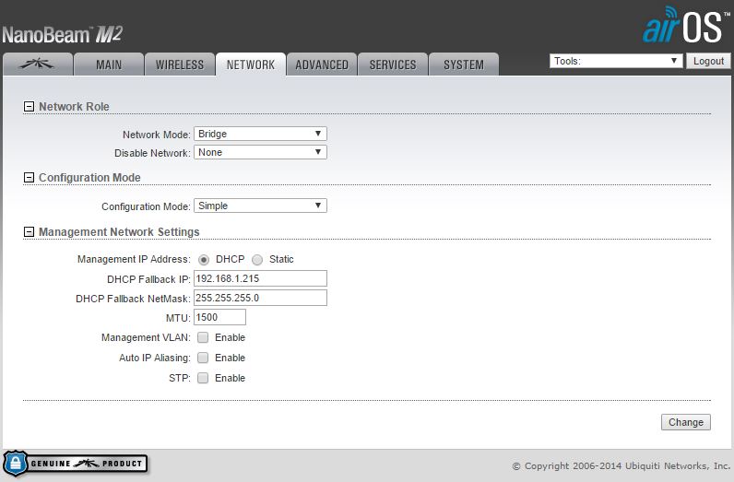The width and height of the screenshot is (734, 482).
Task: Go to the SERVICES tab
Action: [x=393, y=65]
